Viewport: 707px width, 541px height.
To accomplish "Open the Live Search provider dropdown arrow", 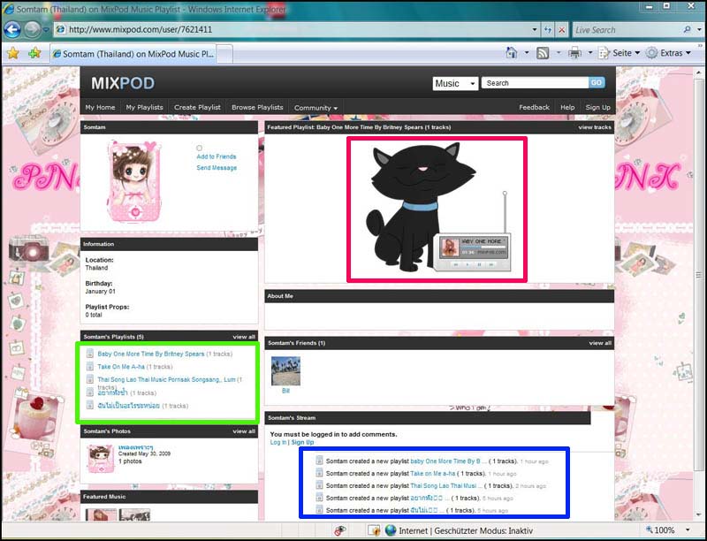I will (699, 30).
